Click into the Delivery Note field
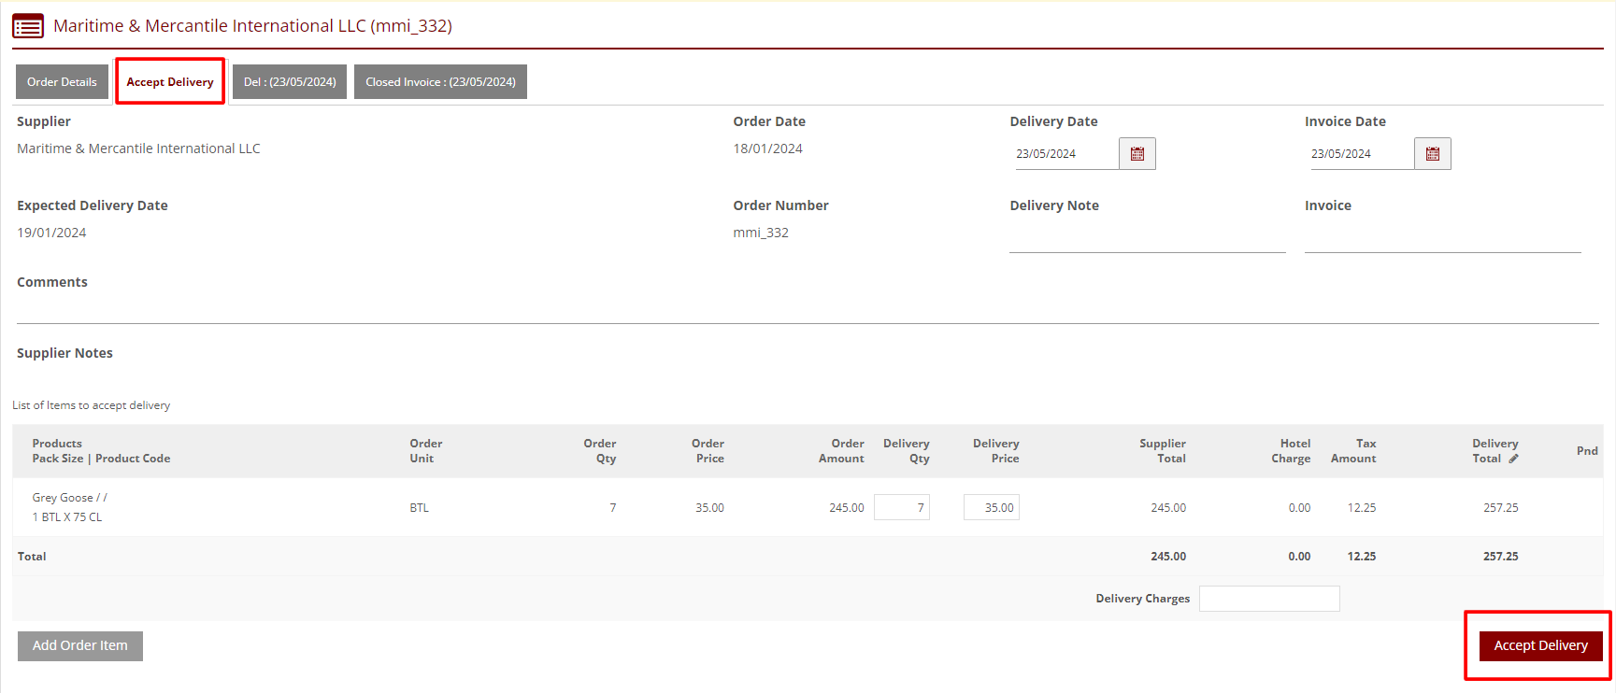 1147,240
